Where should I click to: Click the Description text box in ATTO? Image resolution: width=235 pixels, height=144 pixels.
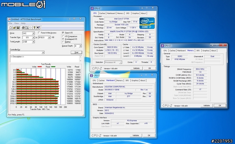click(45, 59)
